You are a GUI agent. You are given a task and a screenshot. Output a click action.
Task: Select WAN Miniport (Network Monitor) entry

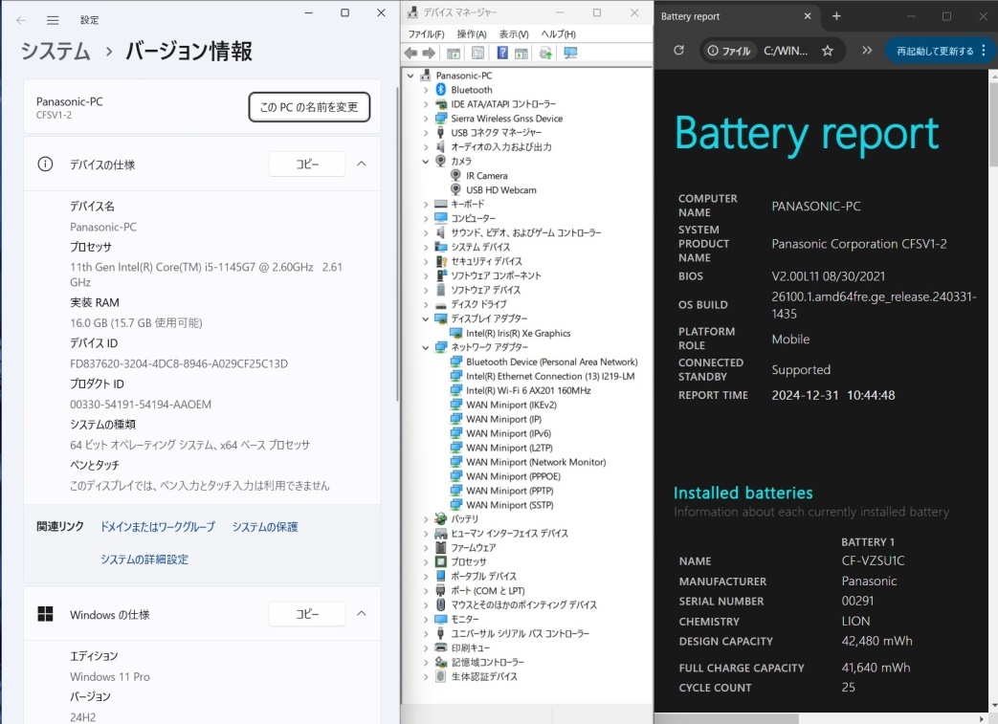(536, 462)
